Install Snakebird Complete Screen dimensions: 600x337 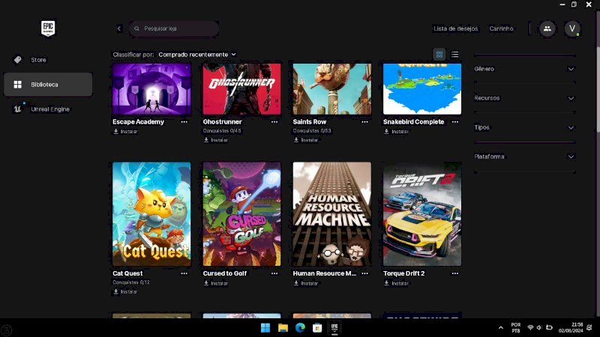(x=397, y=132)
